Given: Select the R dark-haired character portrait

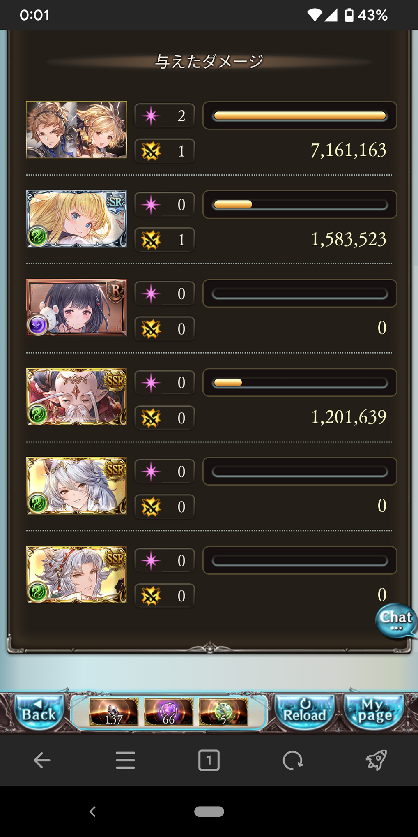Looking at the screenshot, I should [77, 308].
